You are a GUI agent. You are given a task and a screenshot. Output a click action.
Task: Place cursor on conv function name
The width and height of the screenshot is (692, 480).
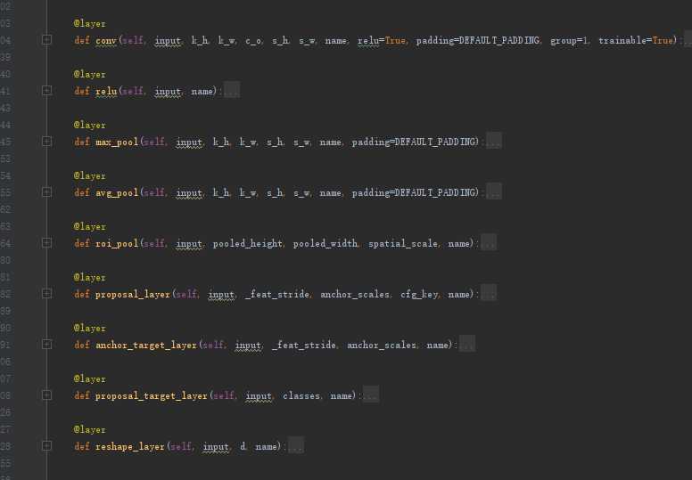(x=106, y=41)
